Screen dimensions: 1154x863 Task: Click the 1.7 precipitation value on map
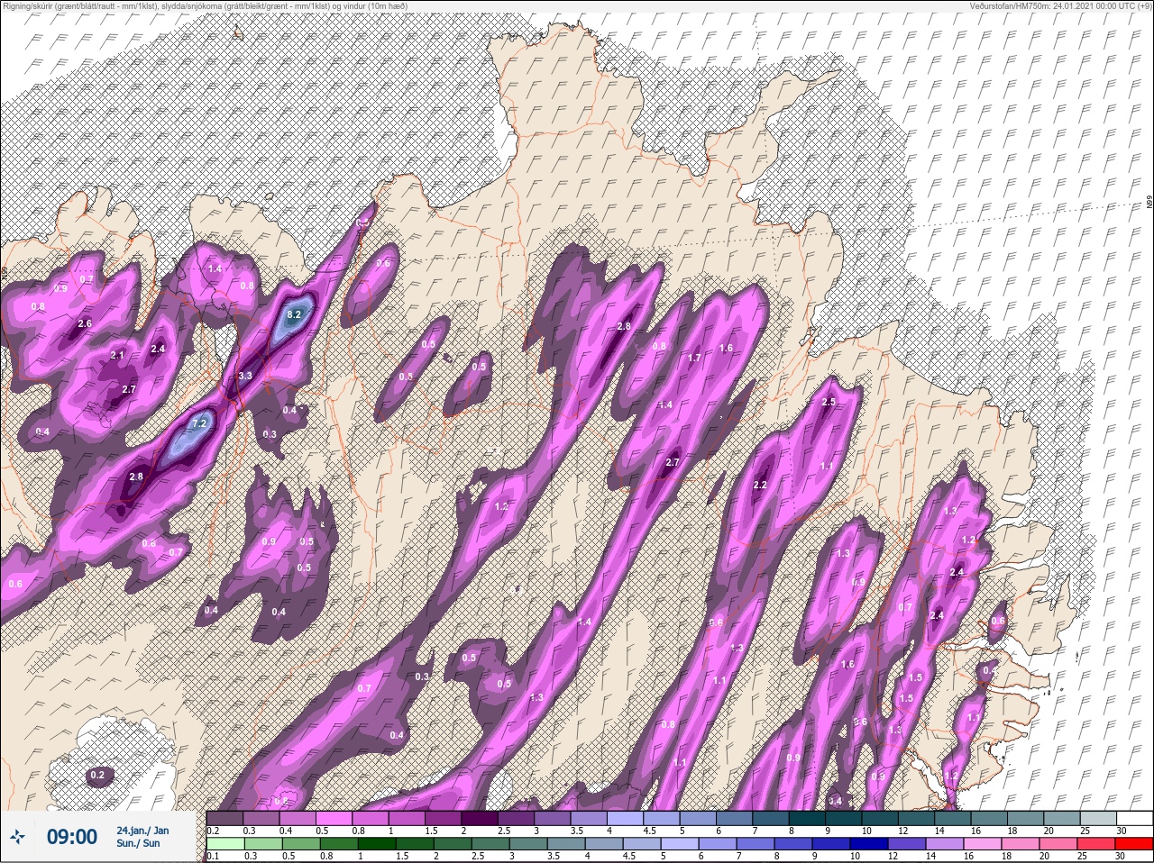(694, 359)
